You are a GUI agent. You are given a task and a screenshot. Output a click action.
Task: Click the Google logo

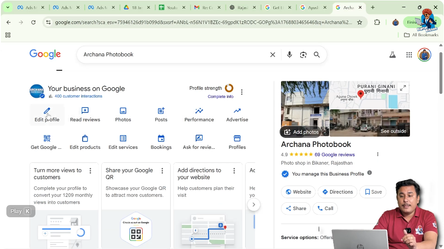pyautogui.click(x=45, y=54)
